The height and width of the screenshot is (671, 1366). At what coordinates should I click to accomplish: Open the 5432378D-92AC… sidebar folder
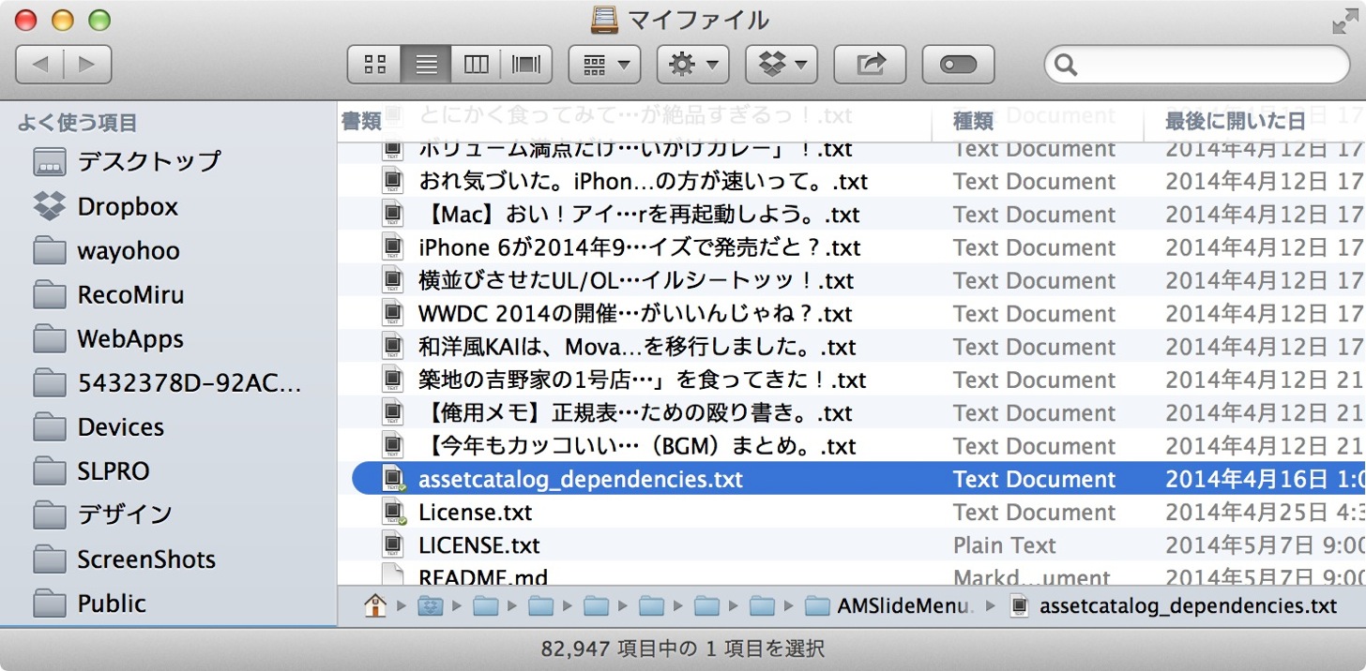(166, 382)
